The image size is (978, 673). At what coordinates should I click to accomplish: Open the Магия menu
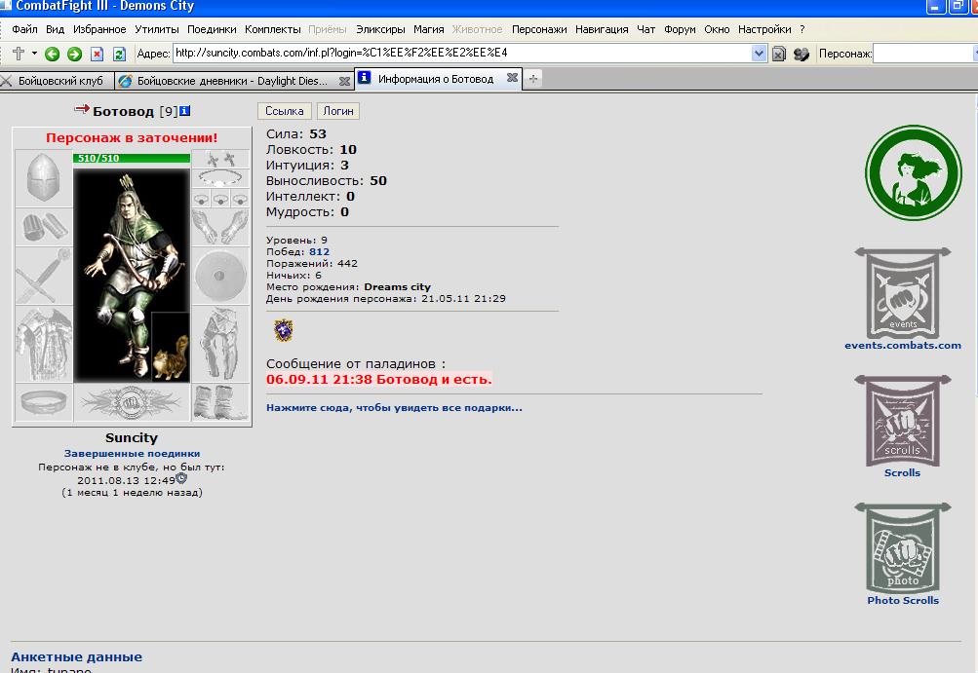[428, 29]
